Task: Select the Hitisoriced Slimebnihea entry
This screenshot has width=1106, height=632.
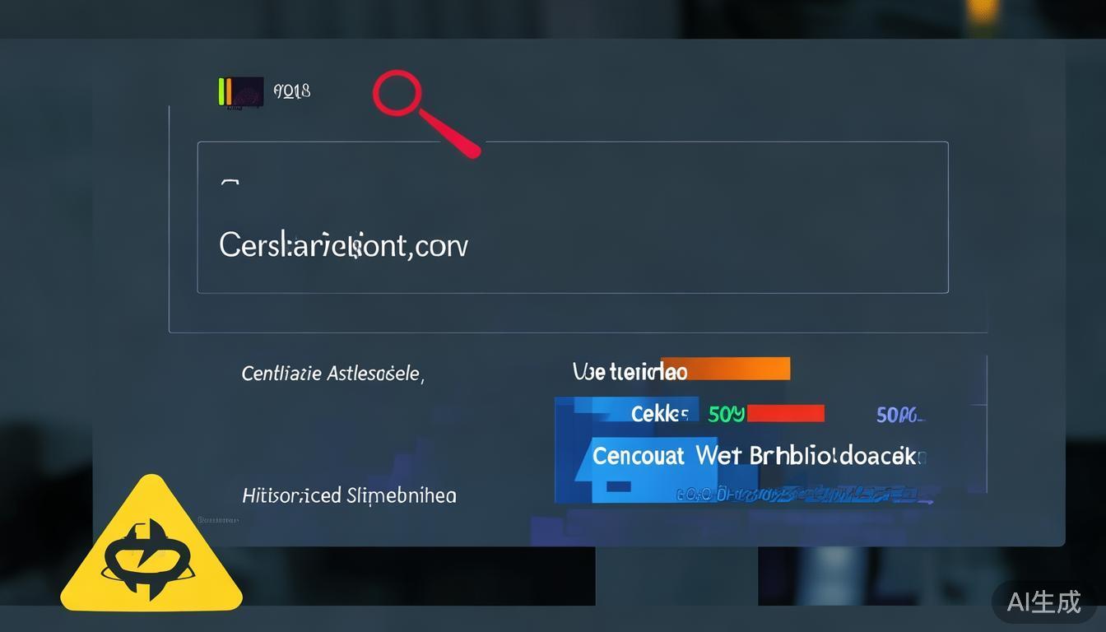Action: (x=349, y=496)
